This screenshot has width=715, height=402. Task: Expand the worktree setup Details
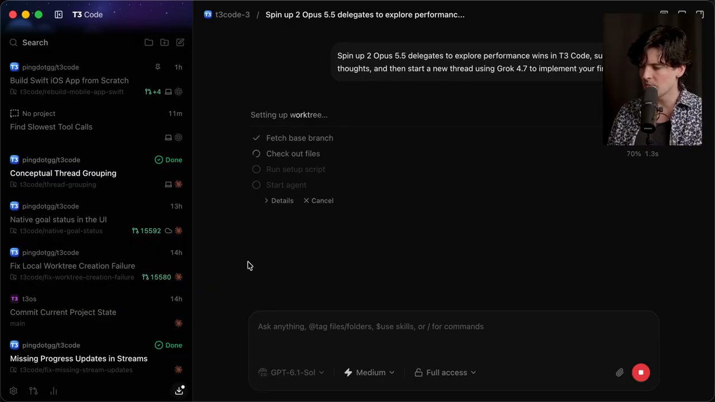tap(279, 200)
